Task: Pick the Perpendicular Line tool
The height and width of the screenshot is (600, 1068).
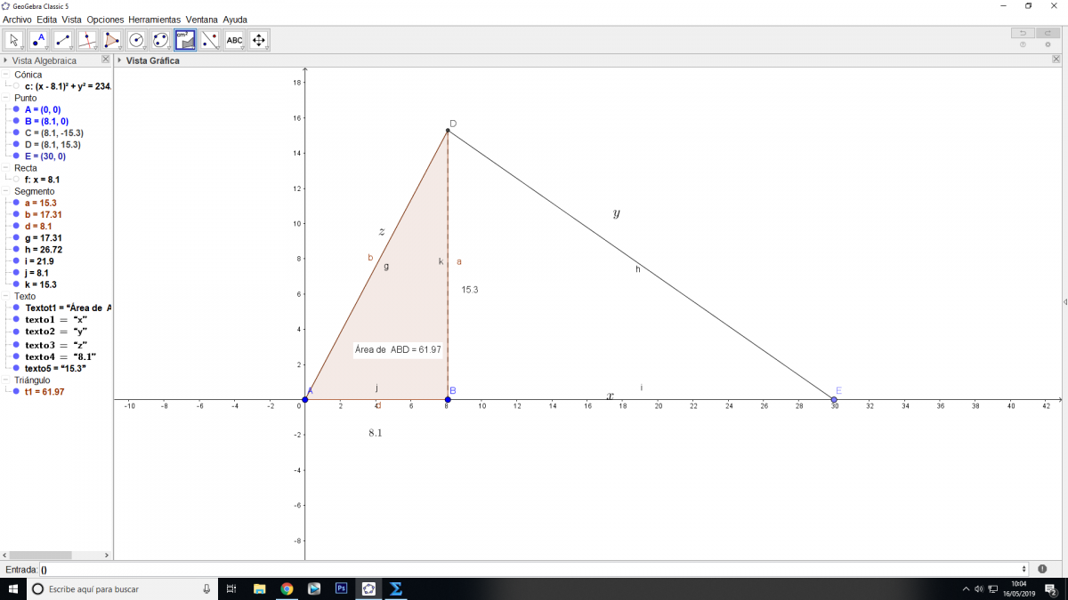Action: click(x=87, y=40)
